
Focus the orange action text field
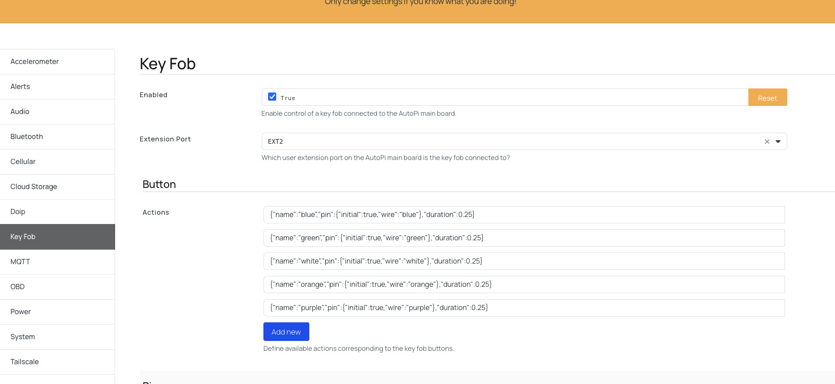point(523,285)
